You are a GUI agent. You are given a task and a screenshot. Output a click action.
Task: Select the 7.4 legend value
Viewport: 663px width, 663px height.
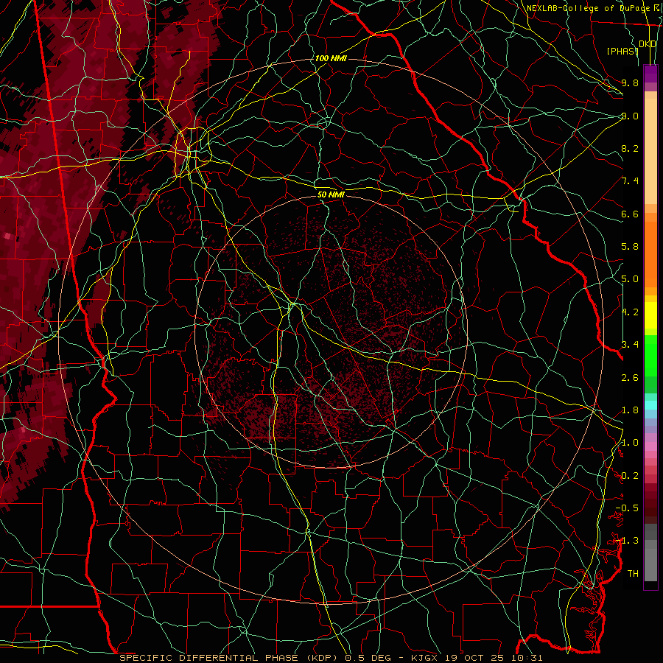click(x=630, y=181)
